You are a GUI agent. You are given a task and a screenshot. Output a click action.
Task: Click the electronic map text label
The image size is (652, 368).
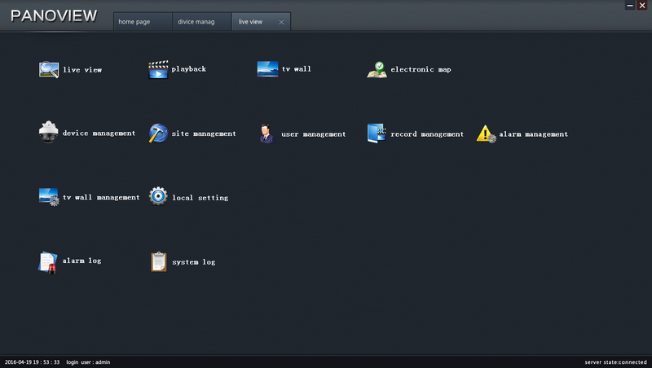pos(421,70)
